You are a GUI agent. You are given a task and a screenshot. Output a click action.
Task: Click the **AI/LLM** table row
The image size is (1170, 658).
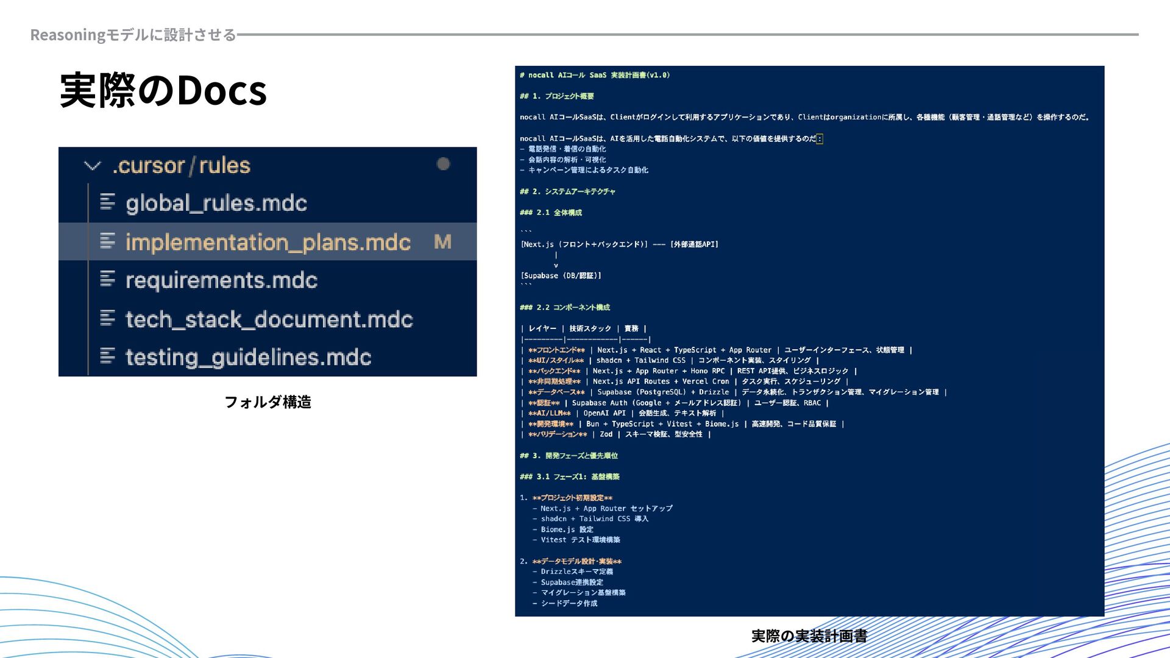(622, 413)
